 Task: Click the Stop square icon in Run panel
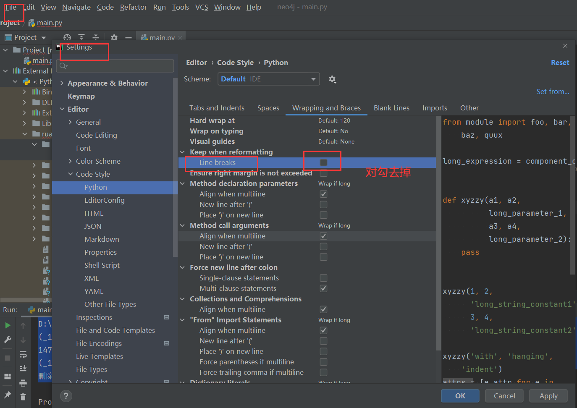(x=8, y=358)
